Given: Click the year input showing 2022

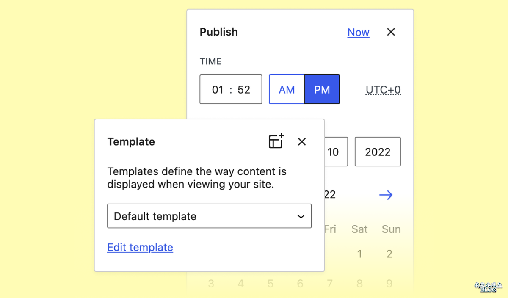Looking at the screenshot, I should pos(378,152).
